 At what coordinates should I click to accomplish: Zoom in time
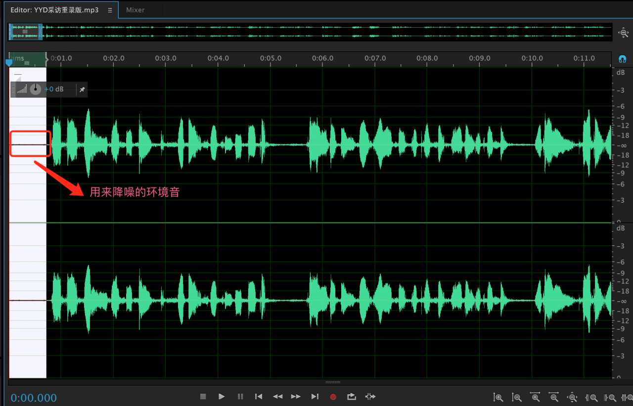pos(536,397)
